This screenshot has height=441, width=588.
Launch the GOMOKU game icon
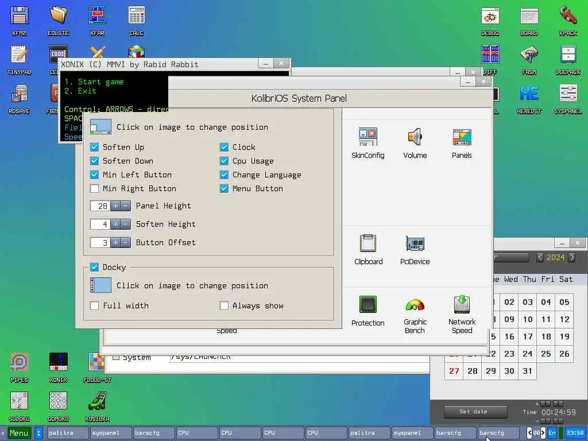click(58, 407)
